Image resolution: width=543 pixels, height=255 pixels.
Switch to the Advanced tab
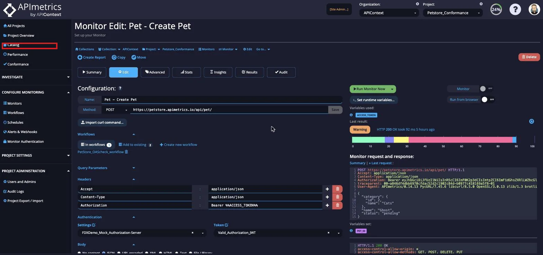click(155, 72)
